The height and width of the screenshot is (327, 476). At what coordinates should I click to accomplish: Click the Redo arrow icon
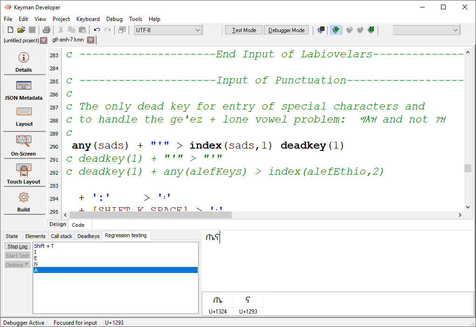click(108, 30)
